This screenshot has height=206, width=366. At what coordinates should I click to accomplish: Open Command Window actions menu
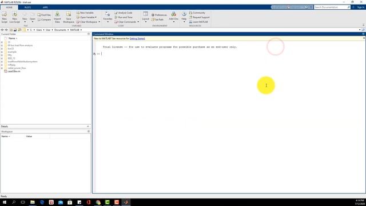click(x=364, y=34)
